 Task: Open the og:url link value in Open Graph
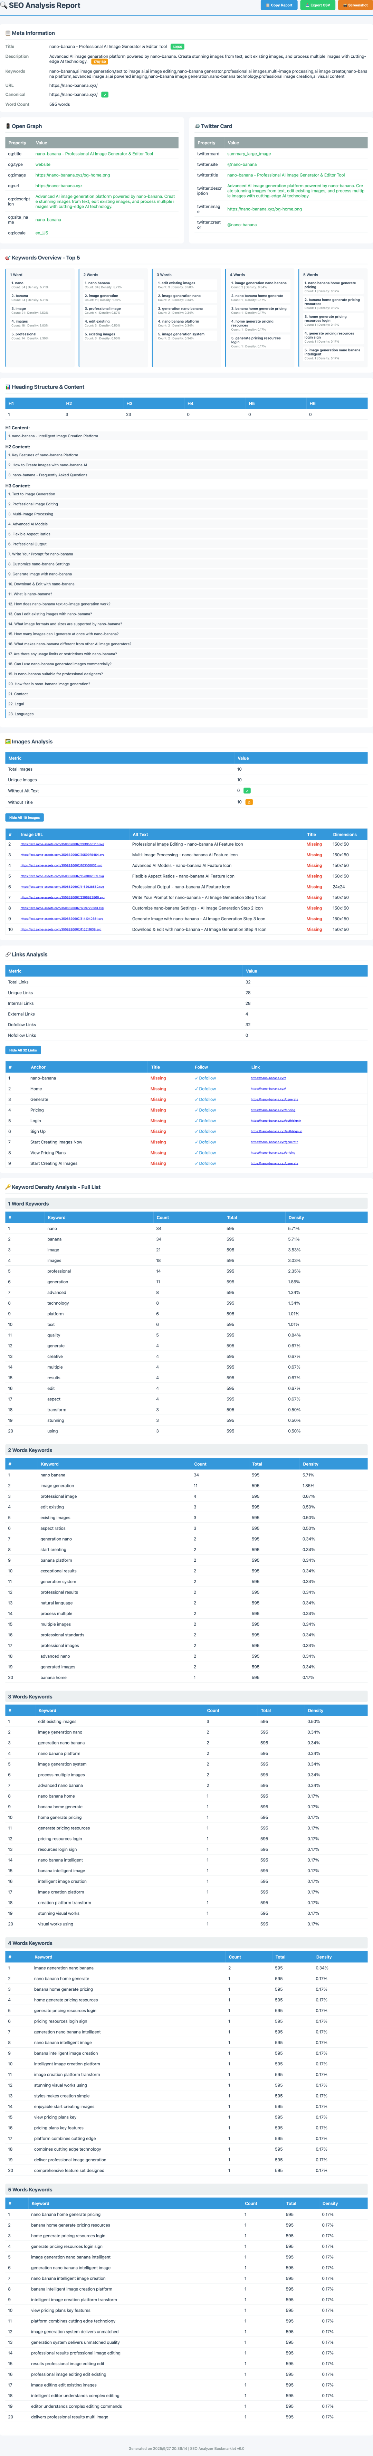59,186
